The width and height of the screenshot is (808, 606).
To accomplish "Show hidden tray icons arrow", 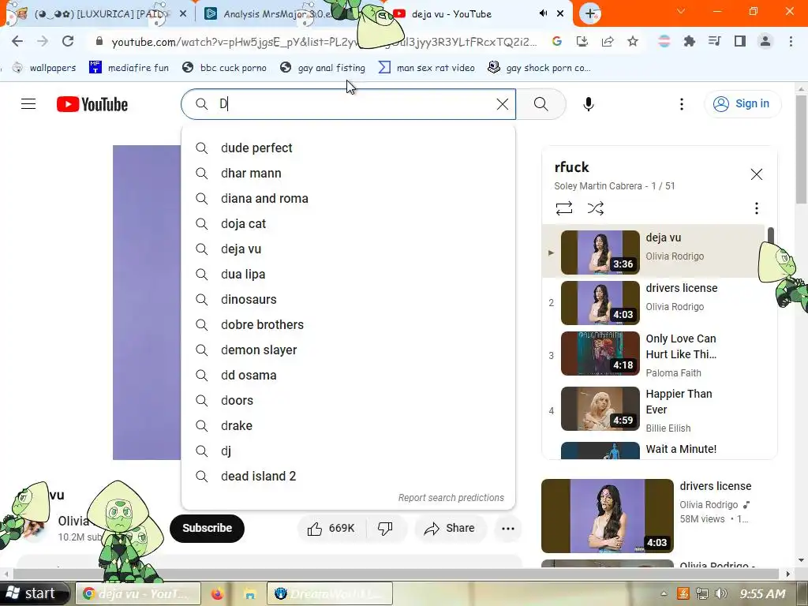I will [x=664, y=593].
